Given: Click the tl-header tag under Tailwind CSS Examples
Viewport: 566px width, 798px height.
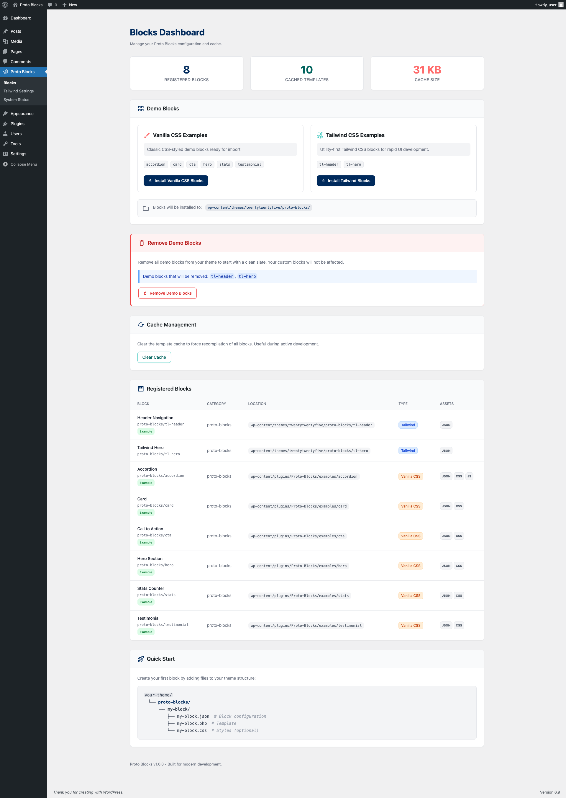Looking at the screenshot, I should point(329,164).
